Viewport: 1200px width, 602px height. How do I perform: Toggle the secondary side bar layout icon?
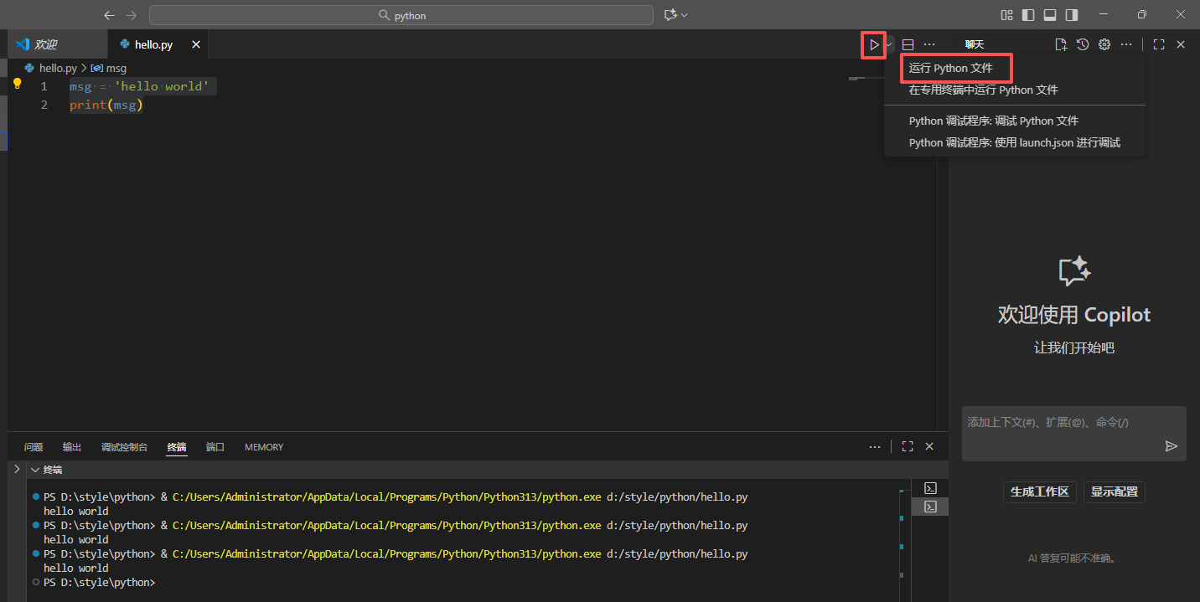coord(1072,15)
